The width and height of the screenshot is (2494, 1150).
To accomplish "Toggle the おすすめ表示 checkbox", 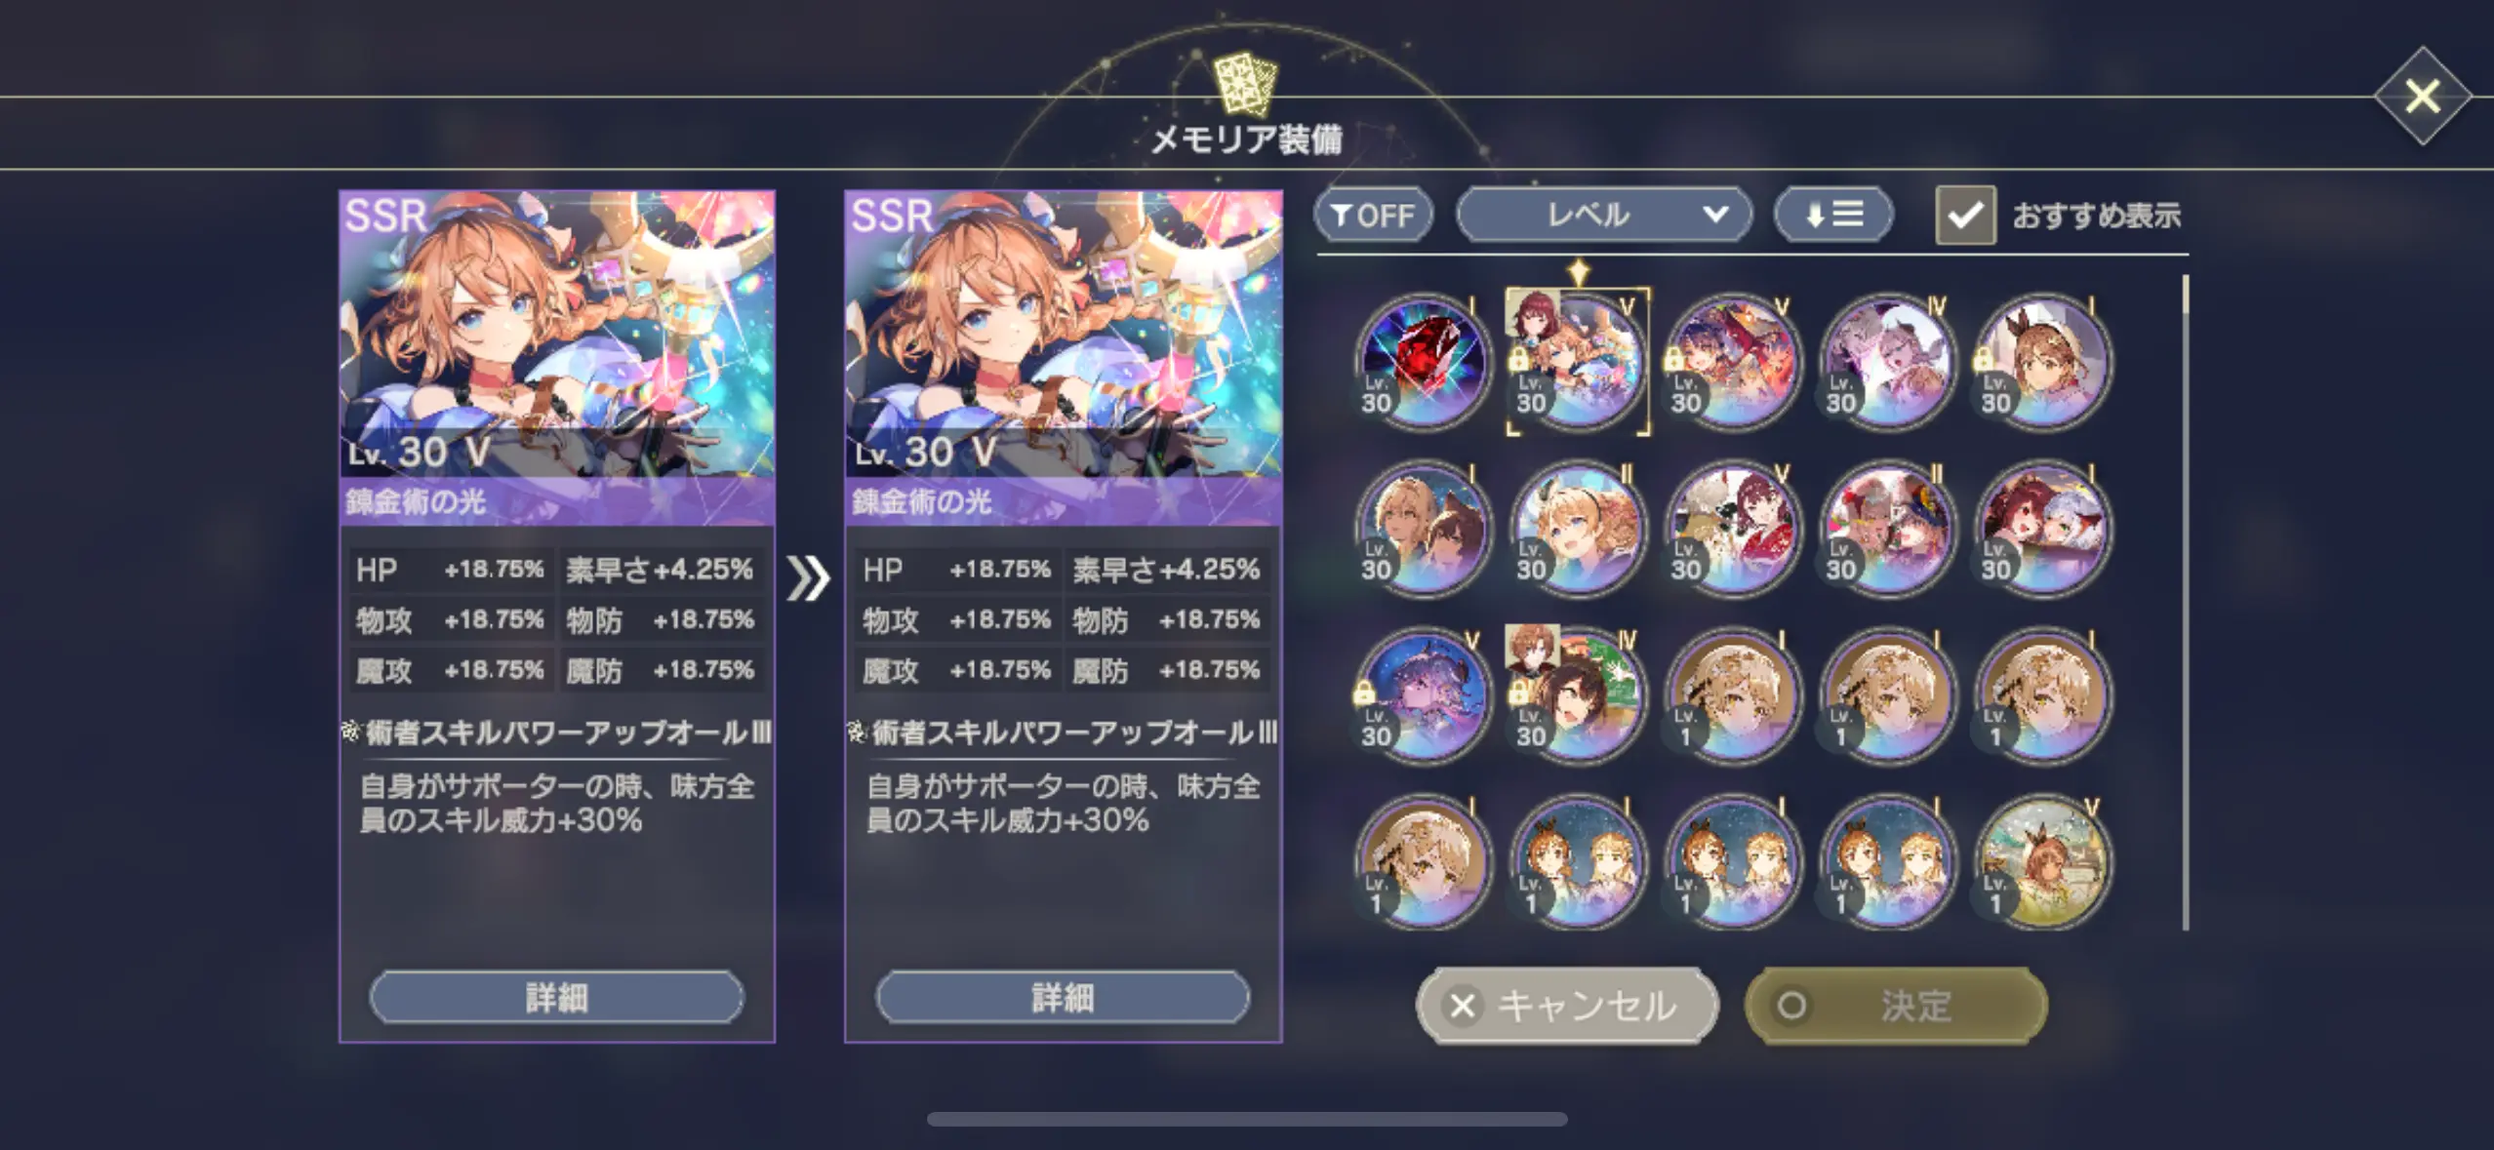I will (x=1966, y=215).
